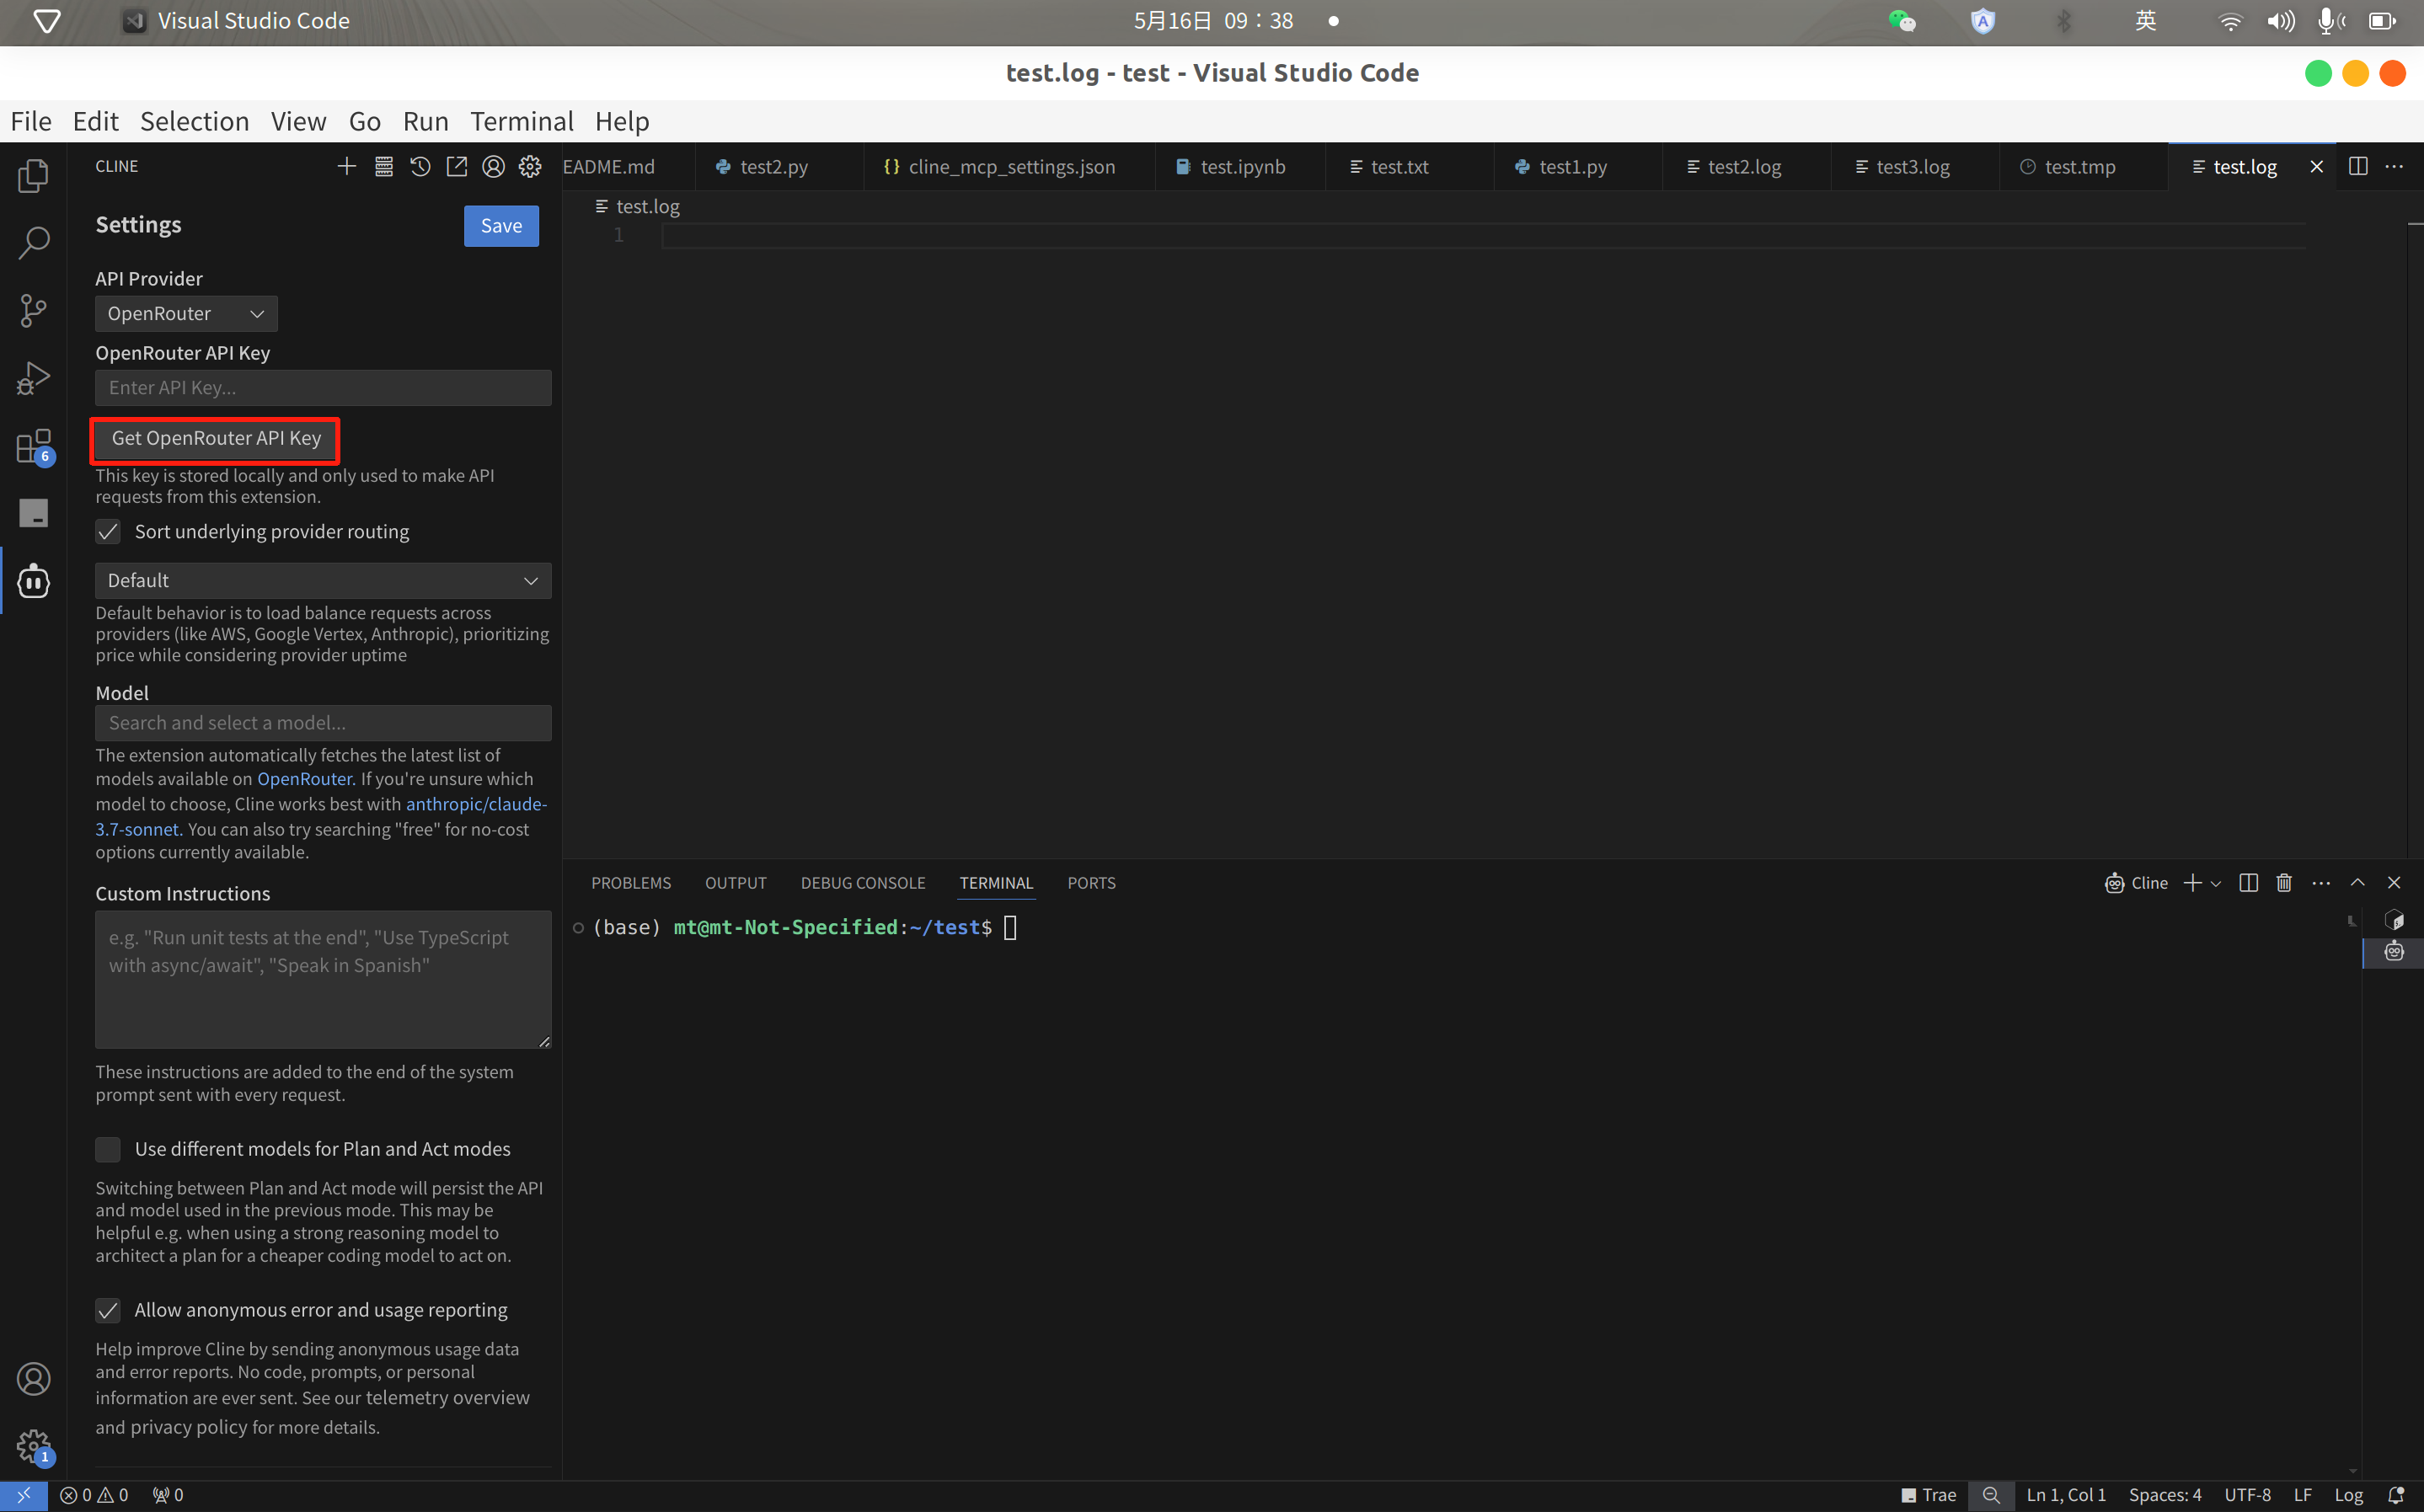Kill terminal with trash icon
The width and height of the screenshot is (2424, 1512).
(x=2284, y=882)
